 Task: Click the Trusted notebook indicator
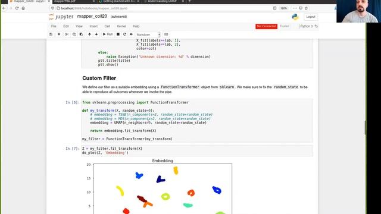point(285,26)
